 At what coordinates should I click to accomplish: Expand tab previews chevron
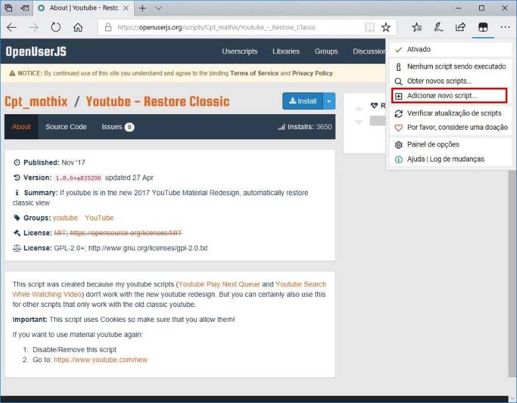pos(159,8)
